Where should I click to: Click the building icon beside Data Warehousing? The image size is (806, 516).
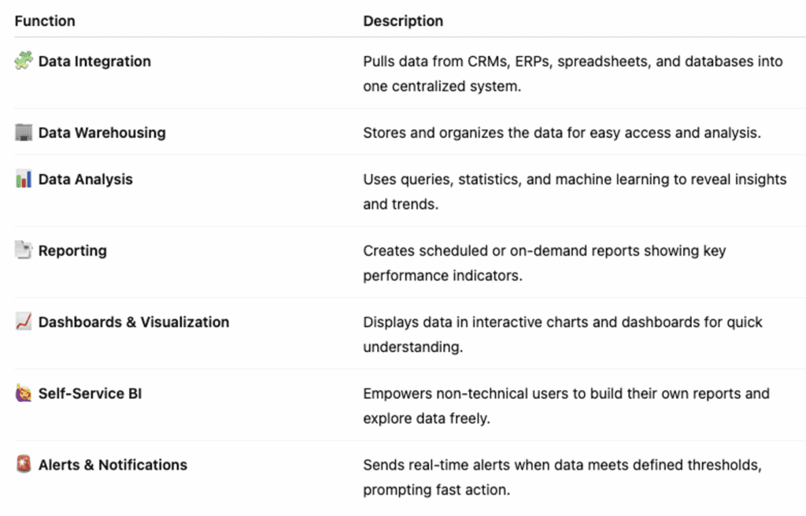[24, 132]
